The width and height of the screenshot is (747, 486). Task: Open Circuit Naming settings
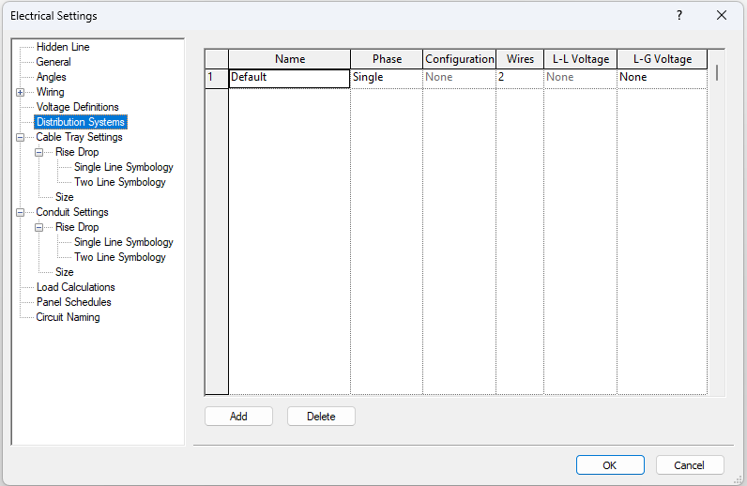[x=68, y=317]
